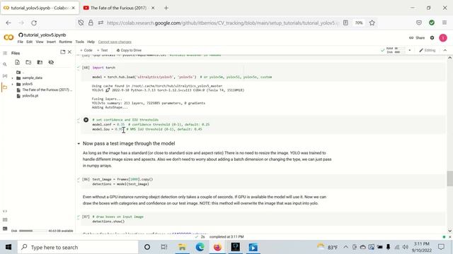Click the Share button

coord(417,37)
